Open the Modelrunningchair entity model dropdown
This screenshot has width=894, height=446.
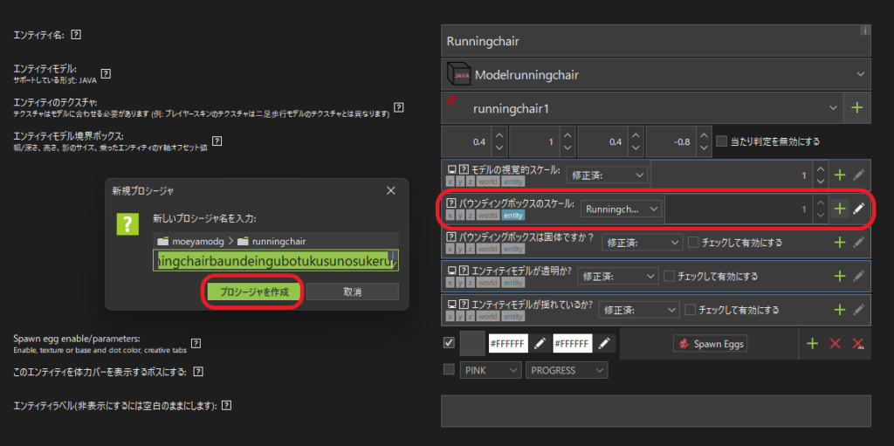(657, 74)
